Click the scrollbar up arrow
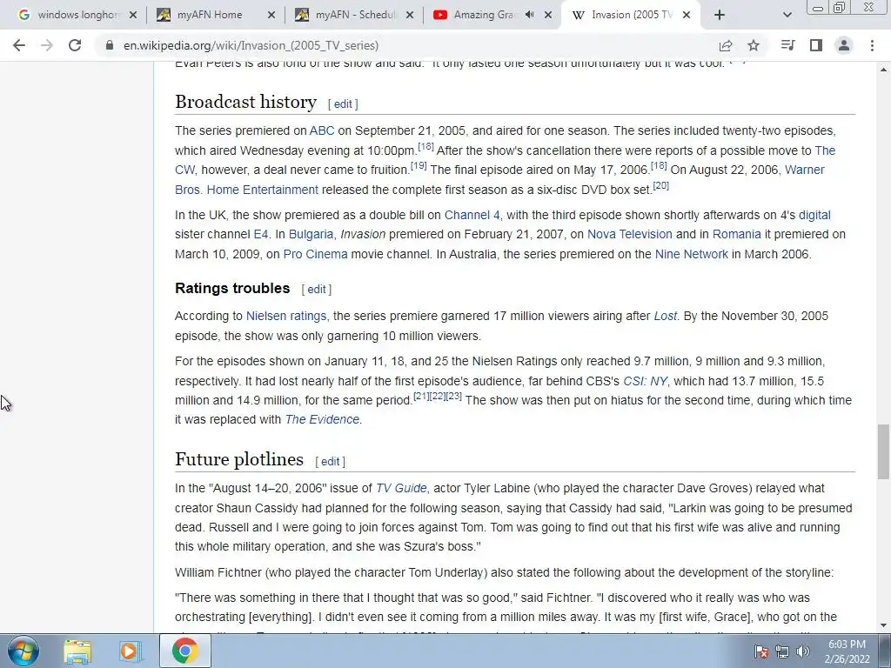The height and width of the screenshot is (668, 891). pos(884,70)
